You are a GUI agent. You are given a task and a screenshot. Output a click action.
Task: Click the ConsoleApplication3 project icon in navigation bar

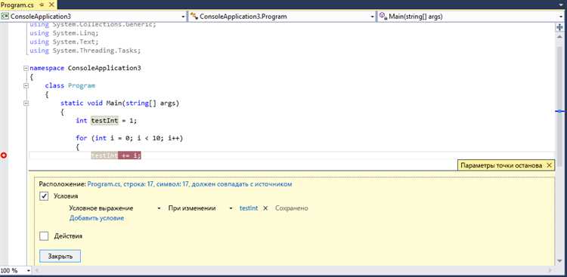coord(5,17)
